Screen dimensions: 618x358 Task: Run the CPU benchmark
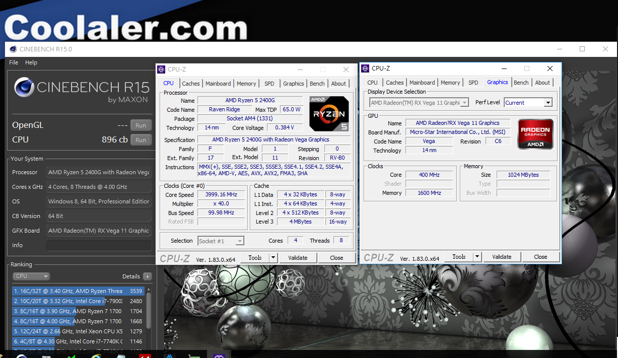pos(141,140)
